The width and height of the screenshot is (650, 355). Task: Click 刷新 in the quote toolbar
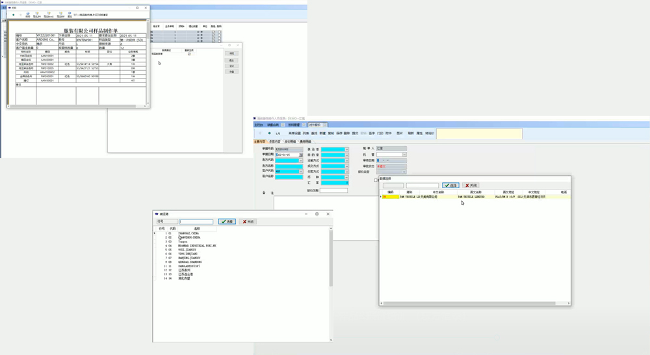pos(410,133)
